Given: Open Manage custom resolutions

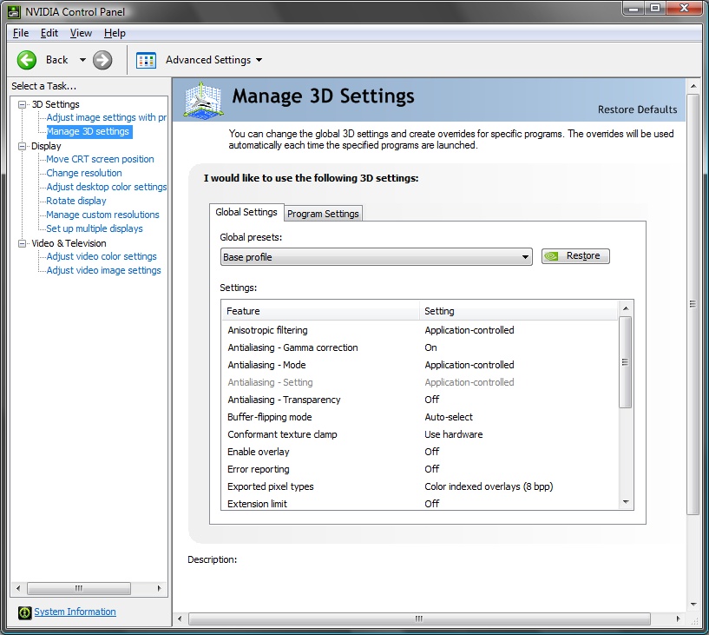Looking at the screenshot, I should [x=102, y=215].
